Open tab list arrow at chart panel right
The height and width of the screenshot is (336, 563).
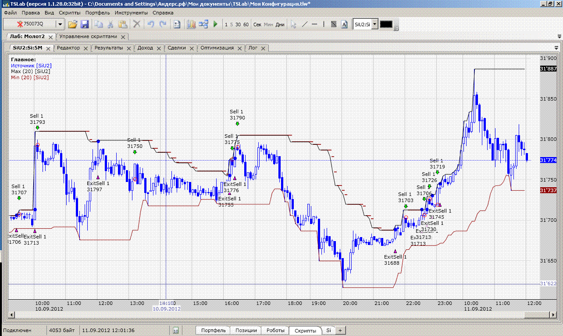coord(556,48)
